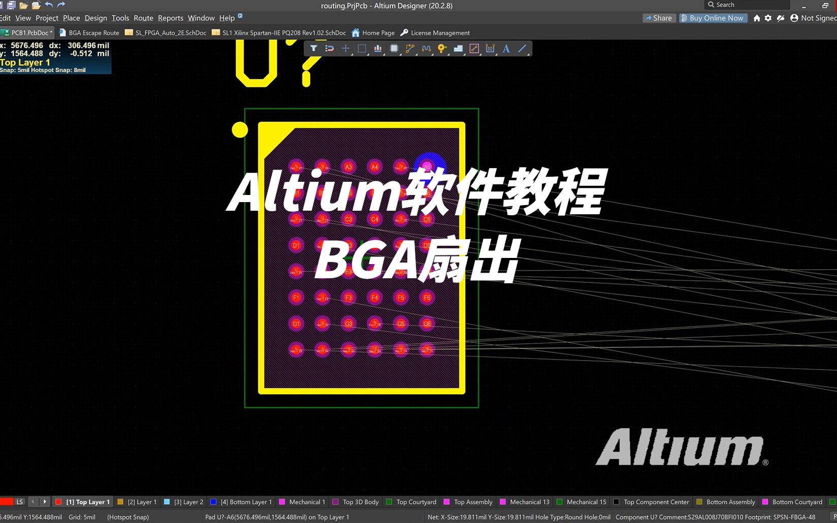The image size is (837, 523).
Task: Open the Window menu
Action: [201, 18]
